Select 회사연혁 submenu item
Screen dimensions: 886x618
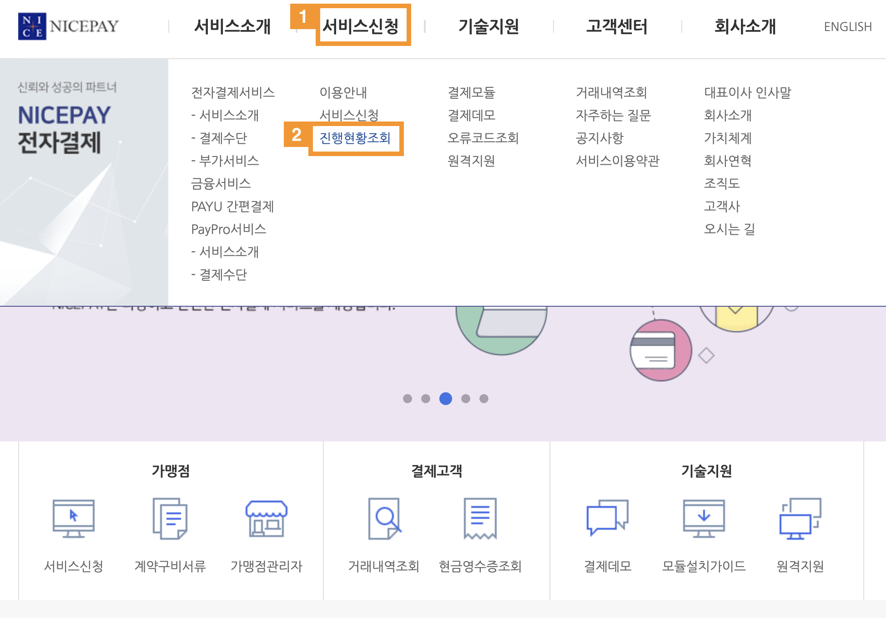pyautogui.click(x=728, y=161)
